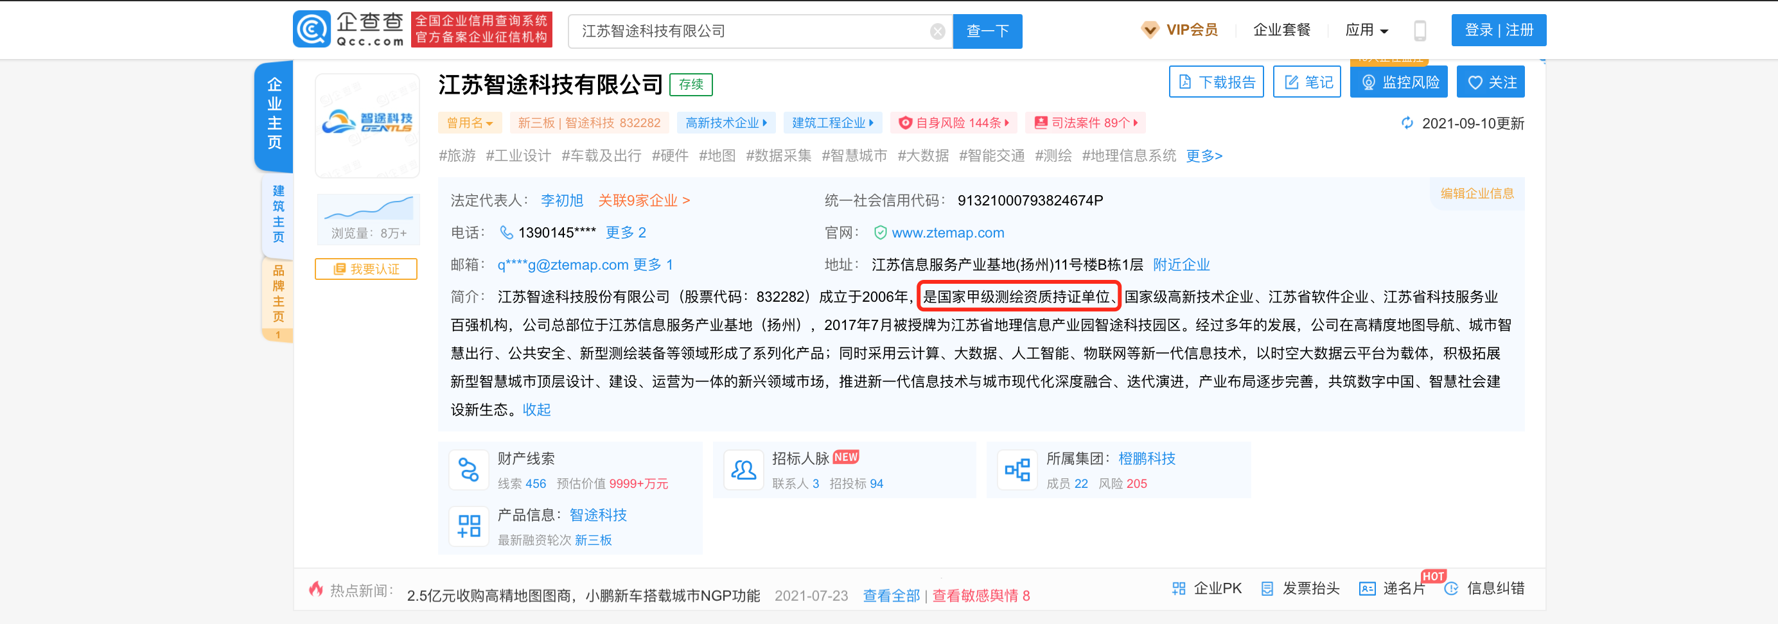1778x624 pixels.
Task: Click the 下载报告 download report button
Action: [x=1216, y=83]
